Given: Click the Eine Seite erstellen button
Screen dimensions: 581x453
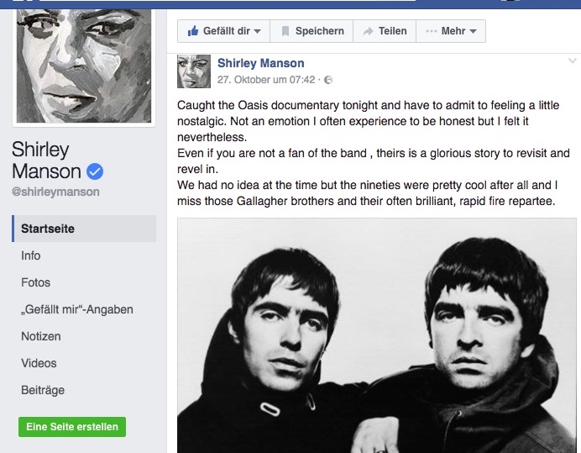Looking at the screenshot, I should click(x=72, y=427).
